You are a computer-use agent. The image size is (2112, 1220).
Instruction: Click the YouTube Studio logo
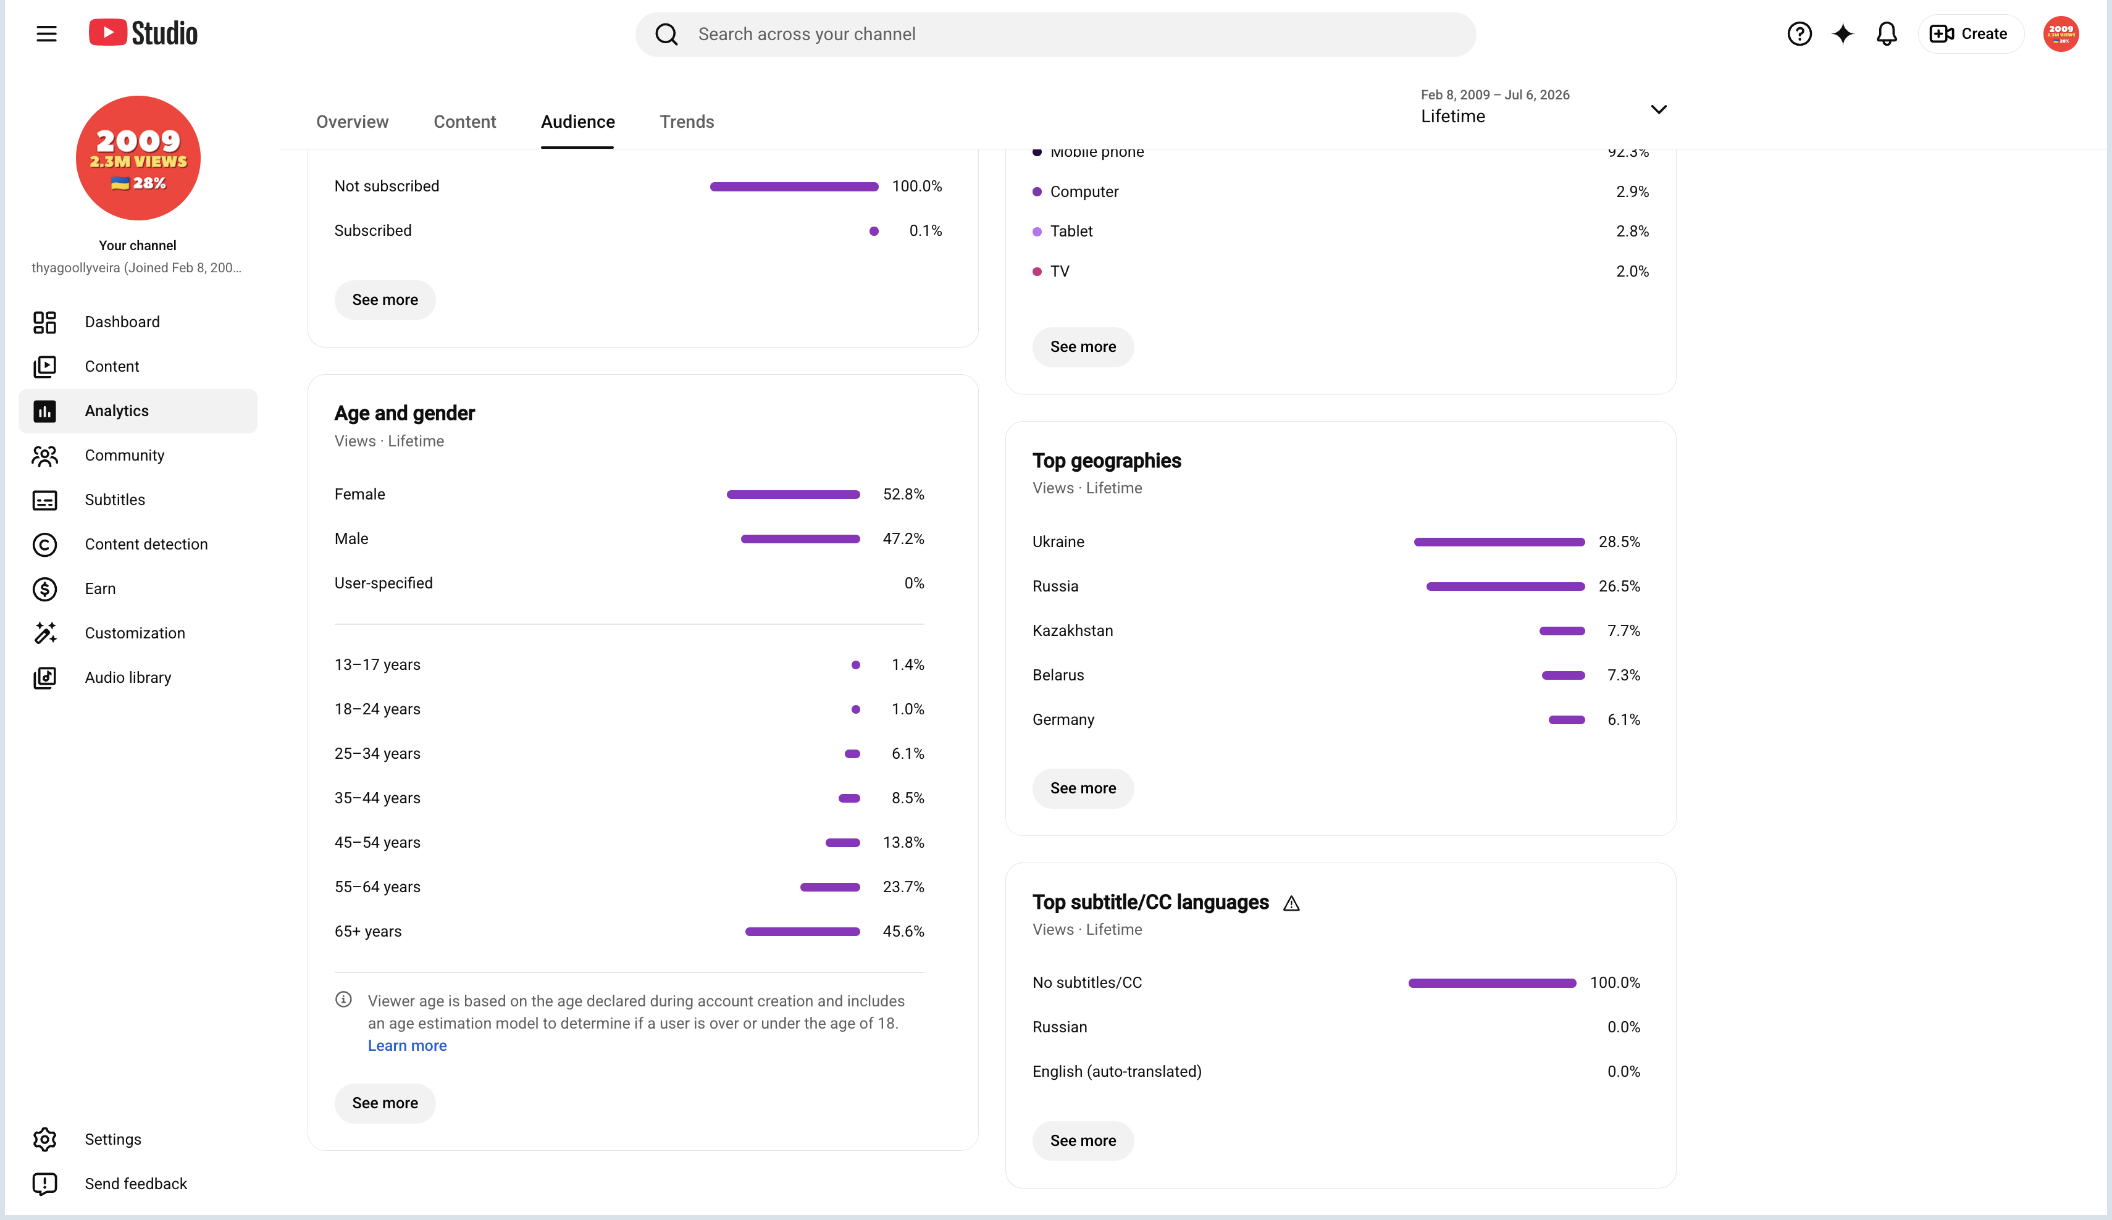tap(143, 33)
